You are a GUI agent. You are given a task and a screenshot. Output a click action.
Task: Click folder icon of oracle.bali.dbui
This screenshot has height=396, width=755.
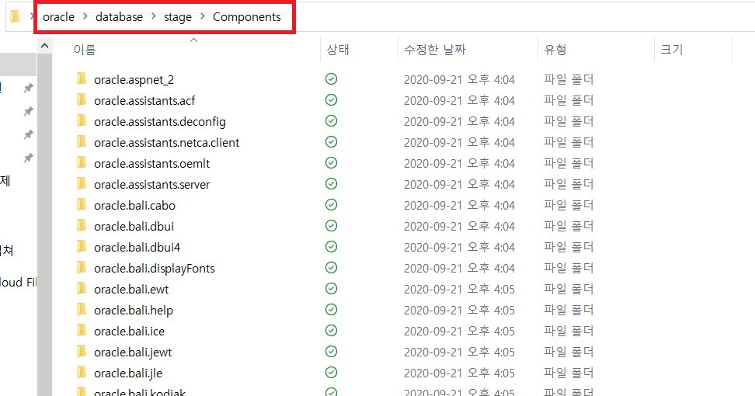[82, 226]
